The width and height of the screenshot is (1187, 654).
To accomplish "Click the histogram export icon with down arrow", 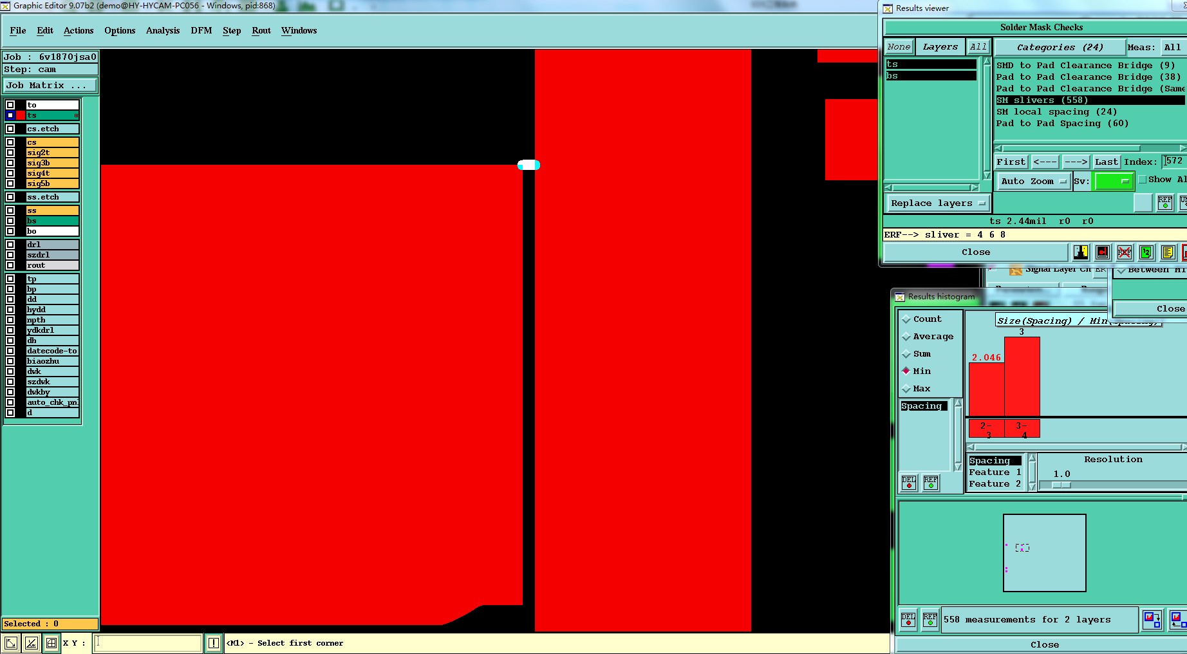I will coord(1152,619).
